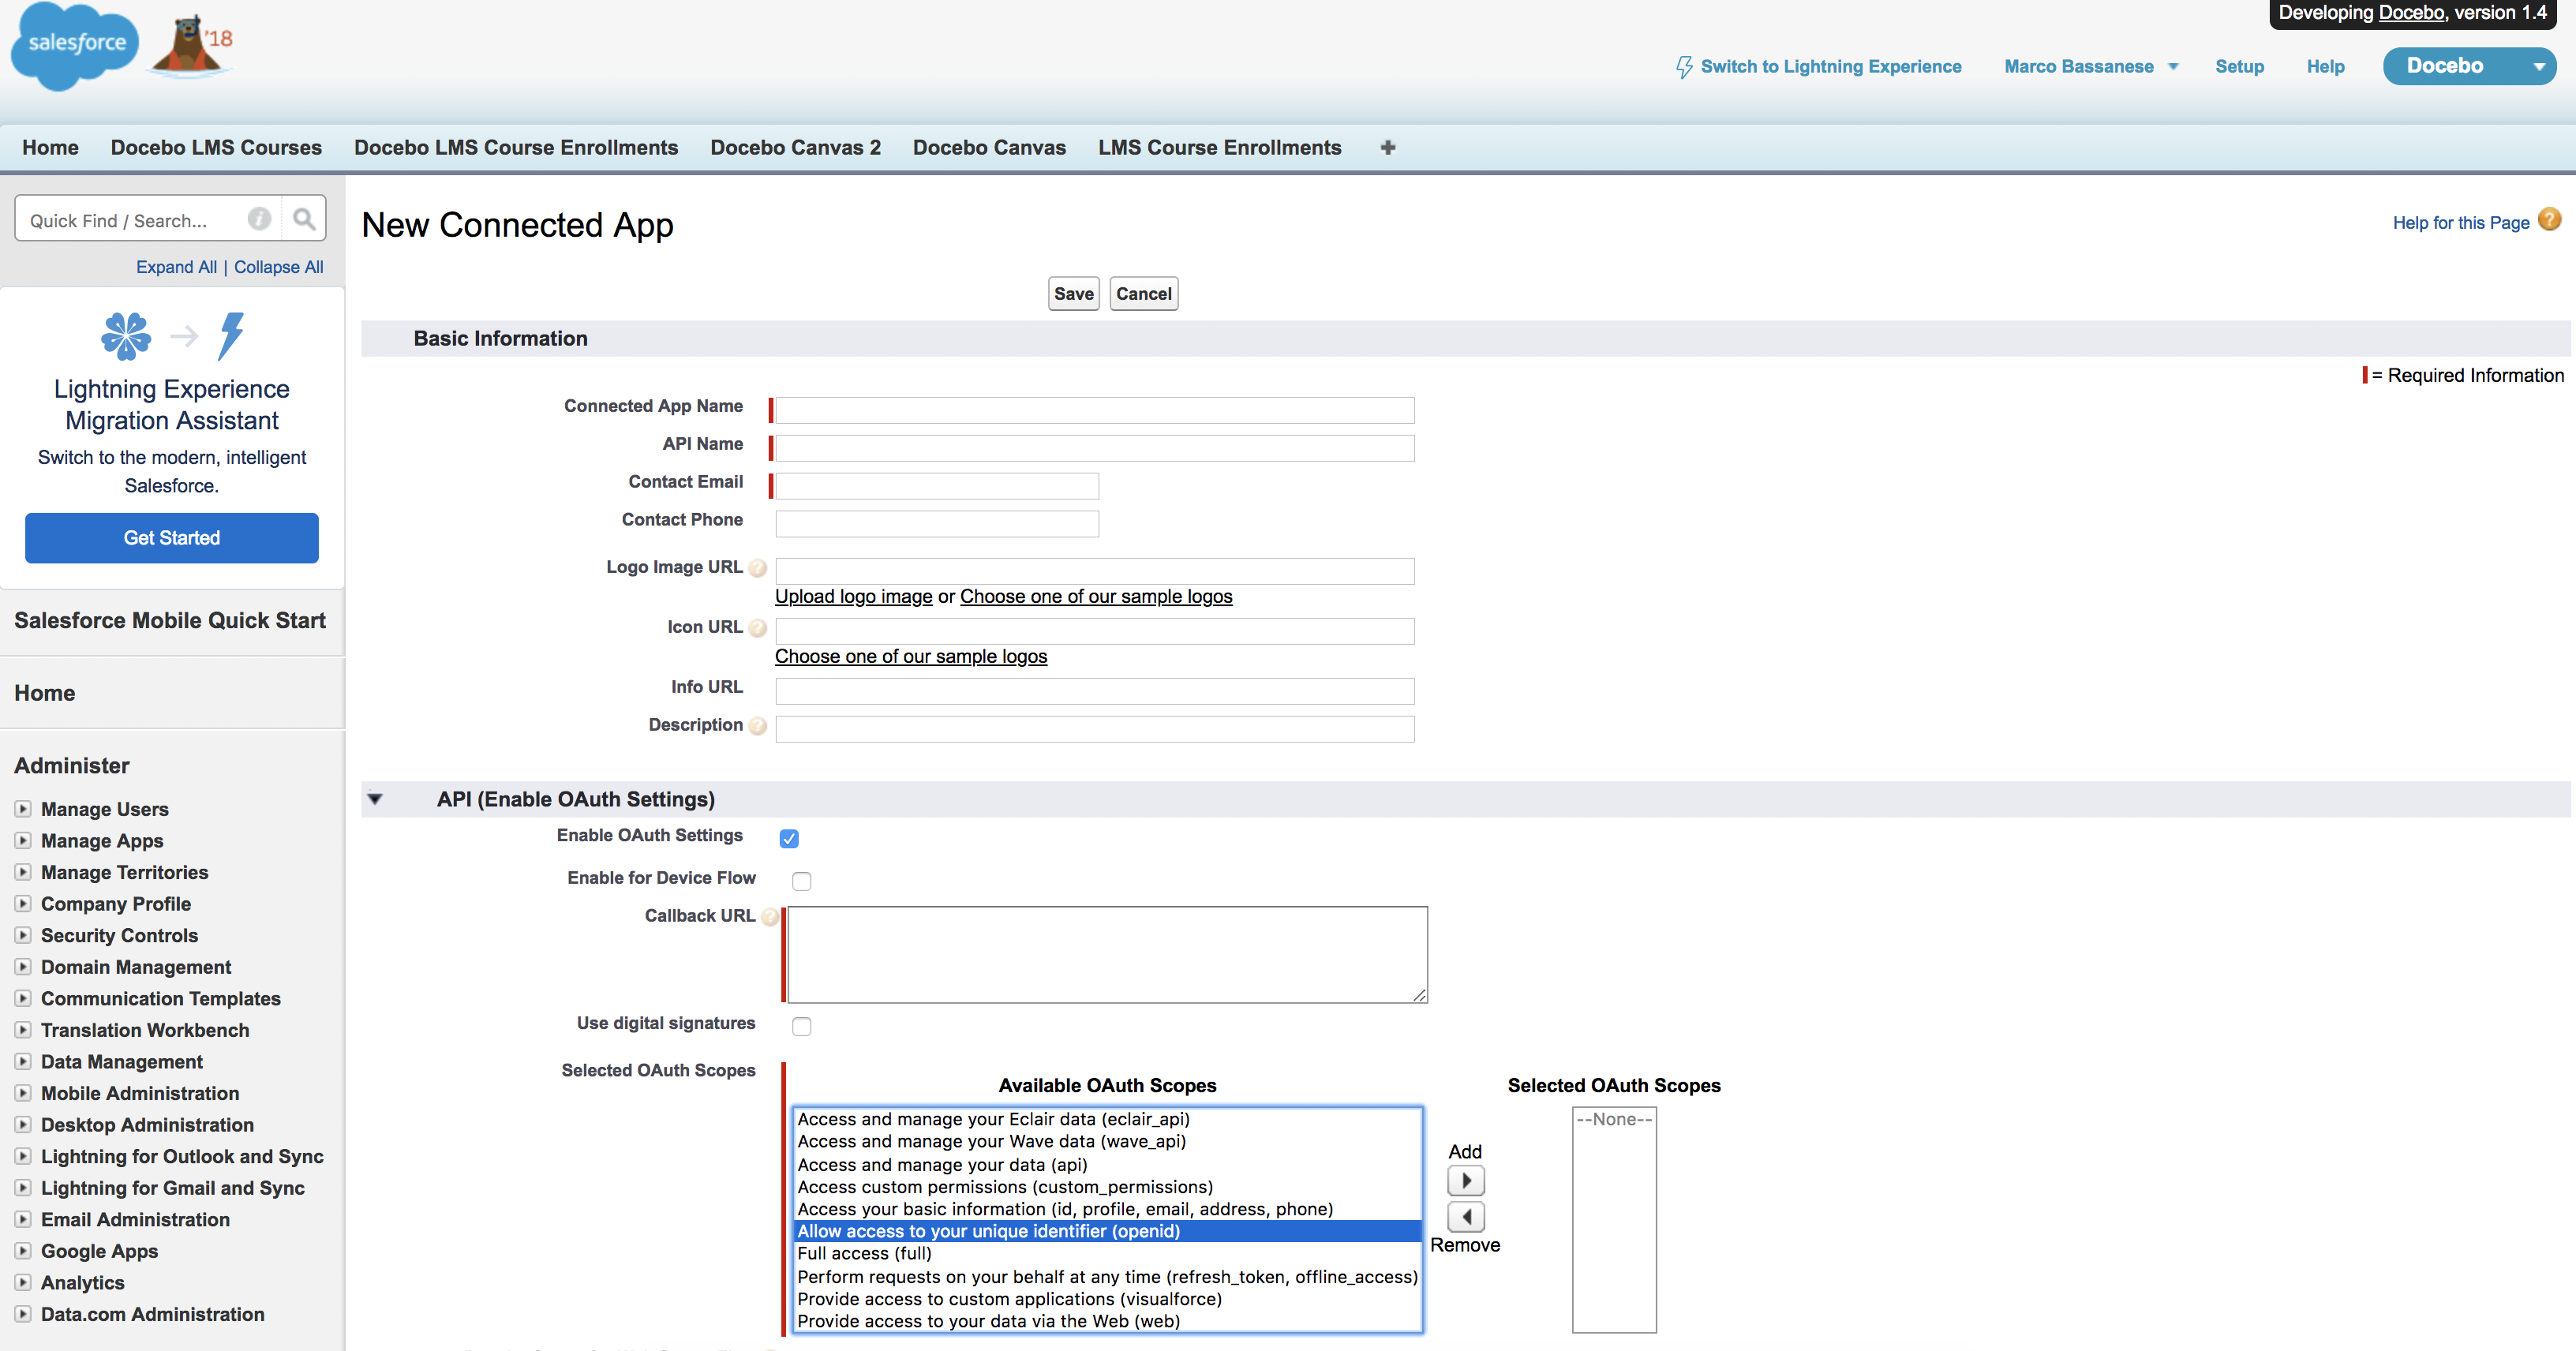The image size is (2576, 1351).
Task: Open the Help link in header
Action: click(x=2325, y=67)
